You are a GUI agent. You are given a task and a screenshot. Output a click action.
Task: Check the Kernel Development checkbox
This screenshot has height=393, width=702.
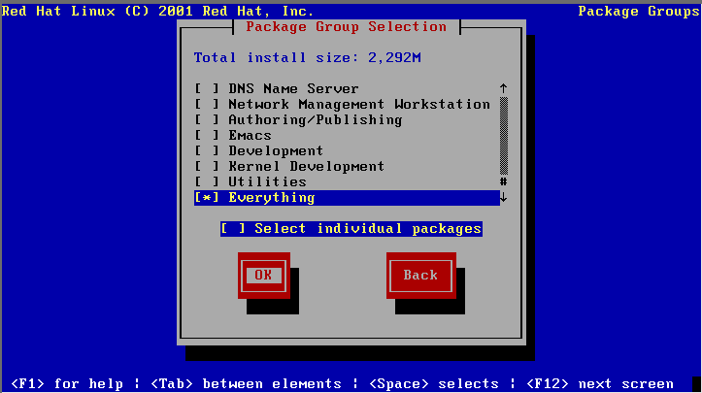click(x=207, y=167)
